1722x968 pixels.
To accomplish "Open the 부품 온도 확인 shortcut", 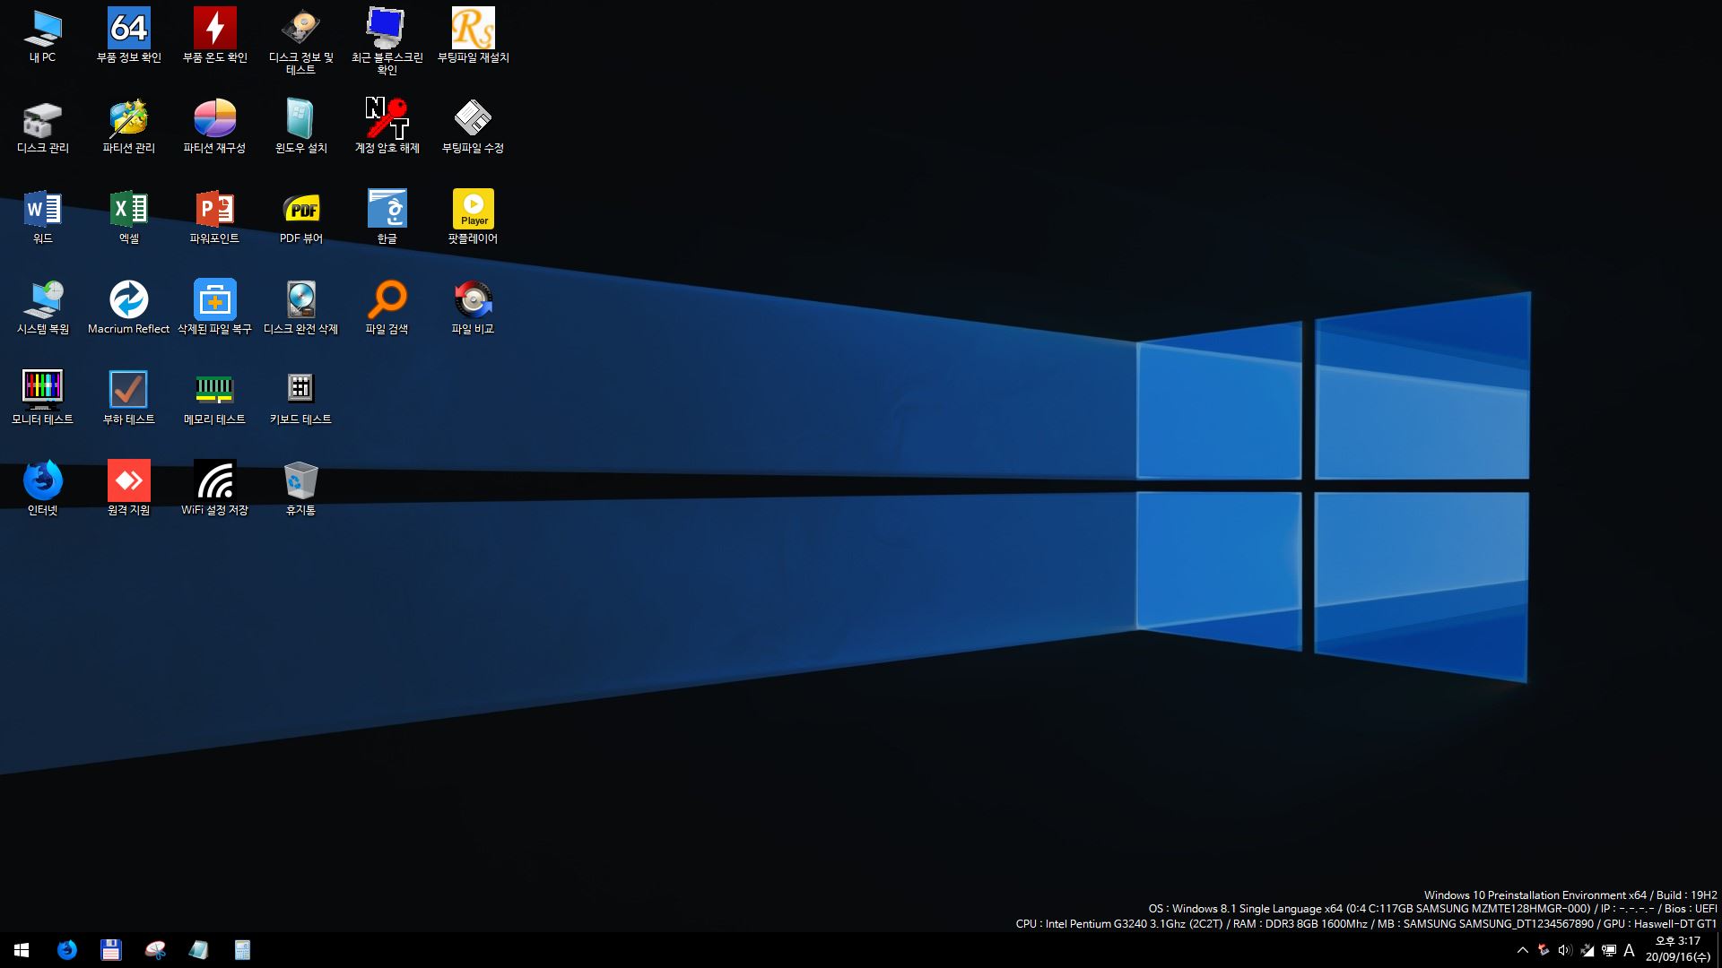I will pos(215,36).
